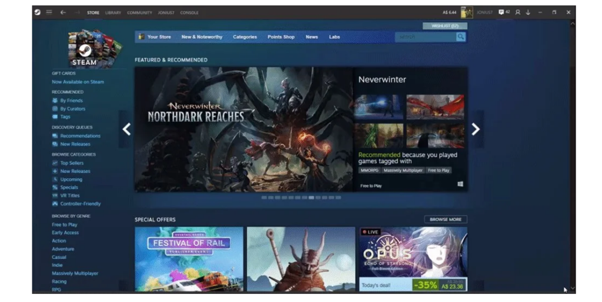Select the highlighted carousel page dot

click(x=312, y=197)
